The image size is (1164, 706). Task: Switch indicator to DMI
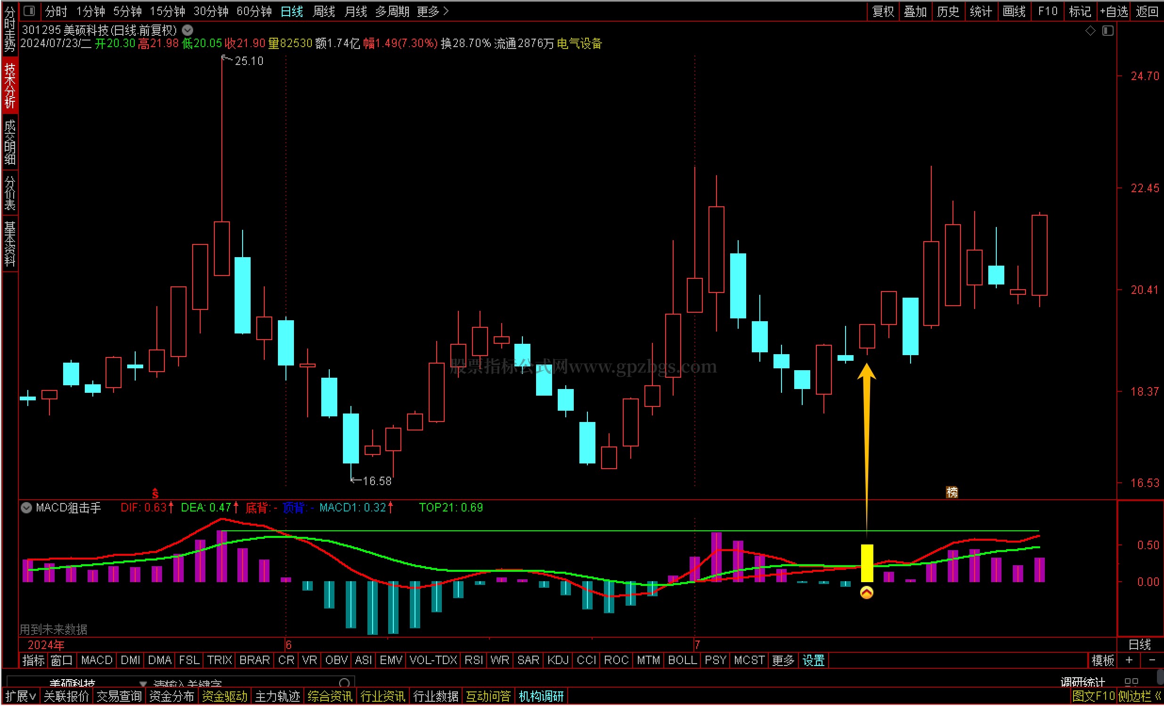(x=130, y=660)
